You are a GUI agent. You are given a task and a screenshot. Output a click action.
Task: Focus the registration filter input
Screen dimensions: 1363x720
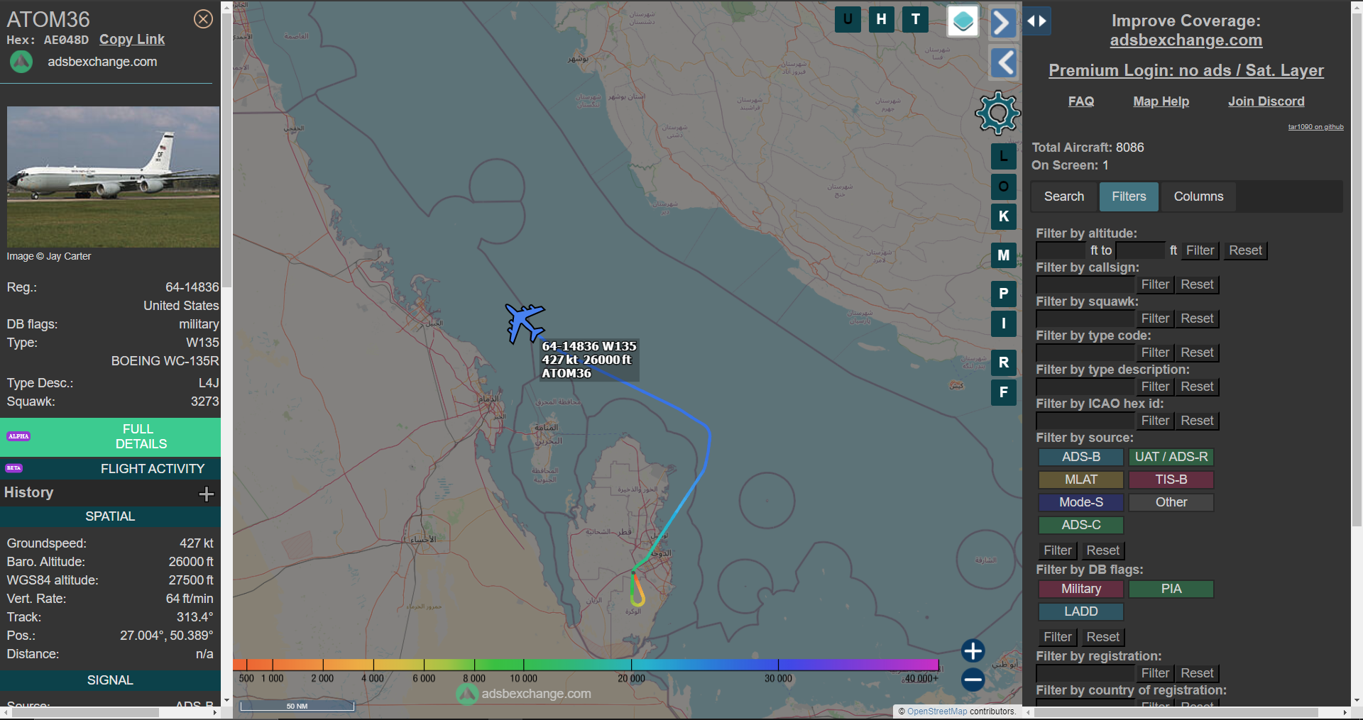1085,674
